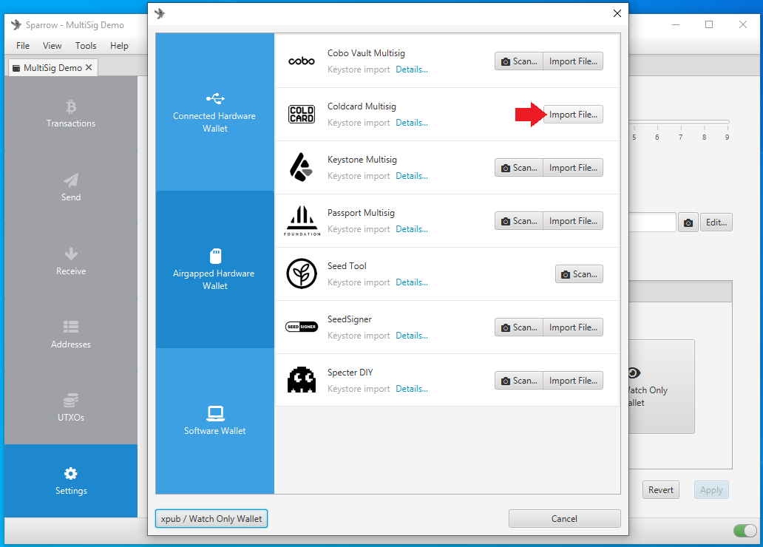Open Details link for Keystone Multisig
763x547 pixels.
pyautogui.click(x=412, y=176)
